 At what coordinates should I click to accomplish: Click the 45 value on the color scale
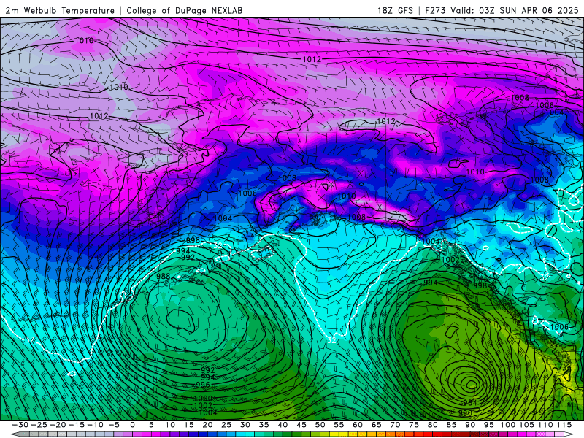pos(301,425)
